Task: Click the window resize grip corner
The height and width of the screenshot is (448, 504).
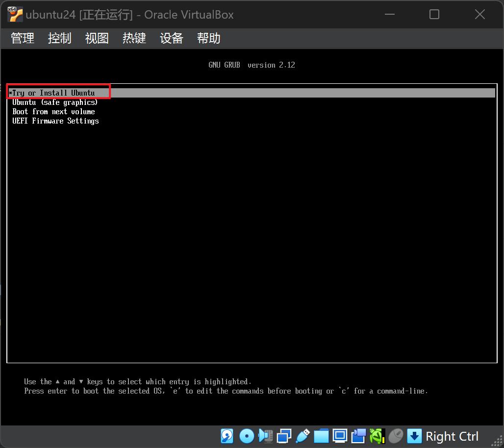Action: coord(498,440)
